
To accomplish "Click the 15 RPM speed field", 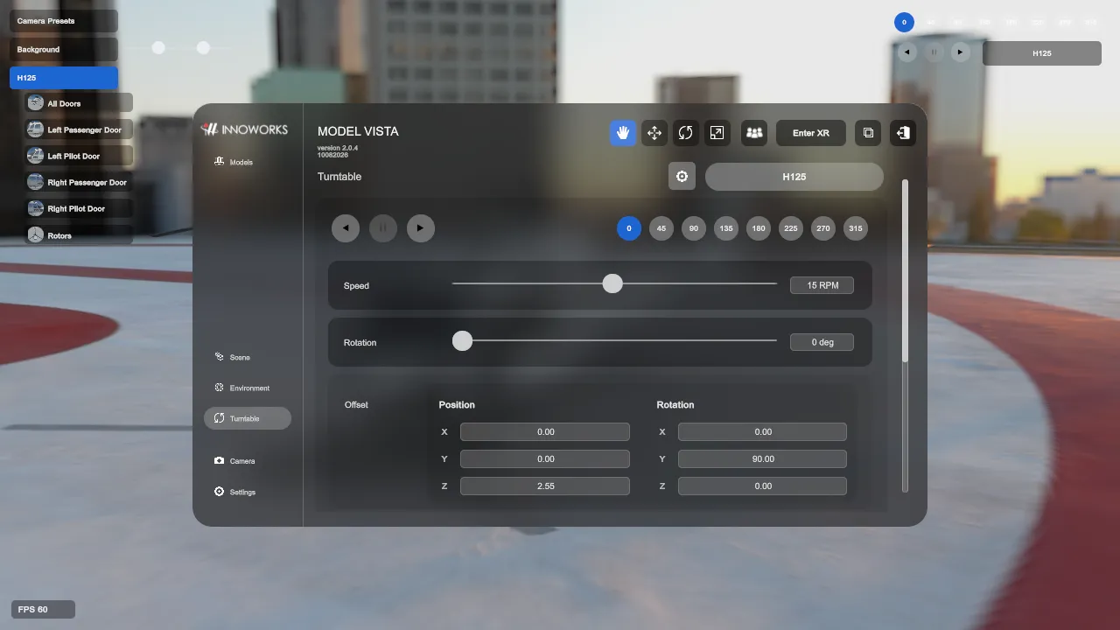I will coord(822,285).
